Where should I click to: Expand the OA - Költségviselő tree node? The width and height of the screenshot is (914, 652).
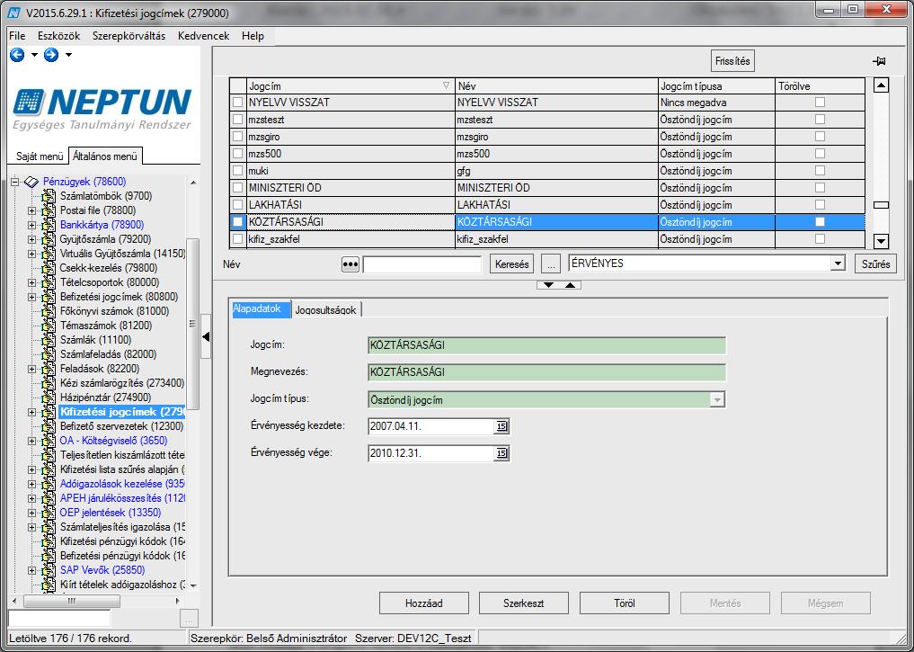click(x=32, y=441)
